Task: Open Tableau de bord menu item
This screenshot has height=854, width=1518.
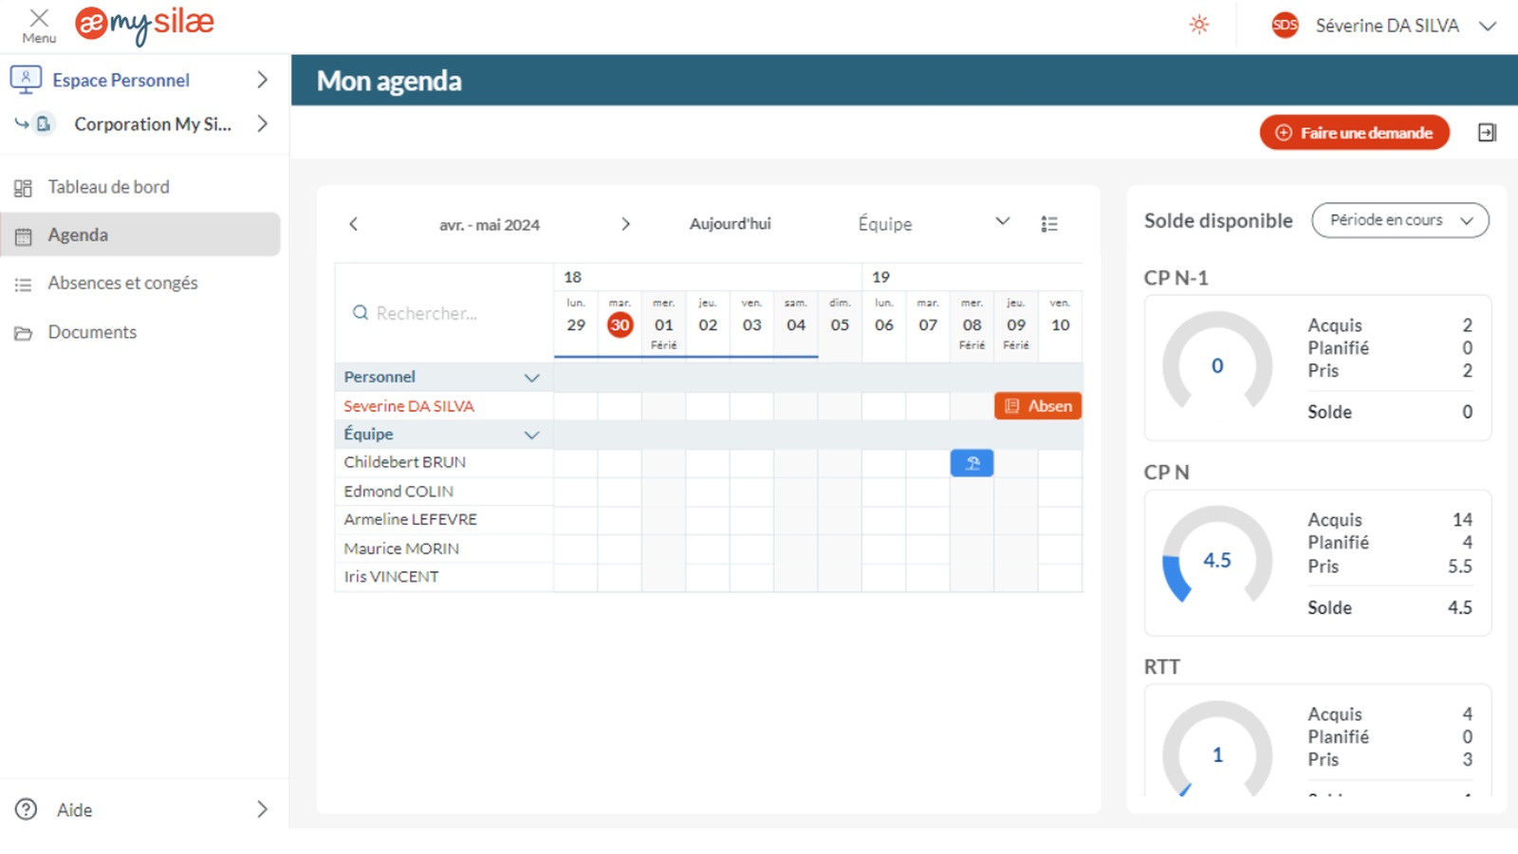Action: 108,187
